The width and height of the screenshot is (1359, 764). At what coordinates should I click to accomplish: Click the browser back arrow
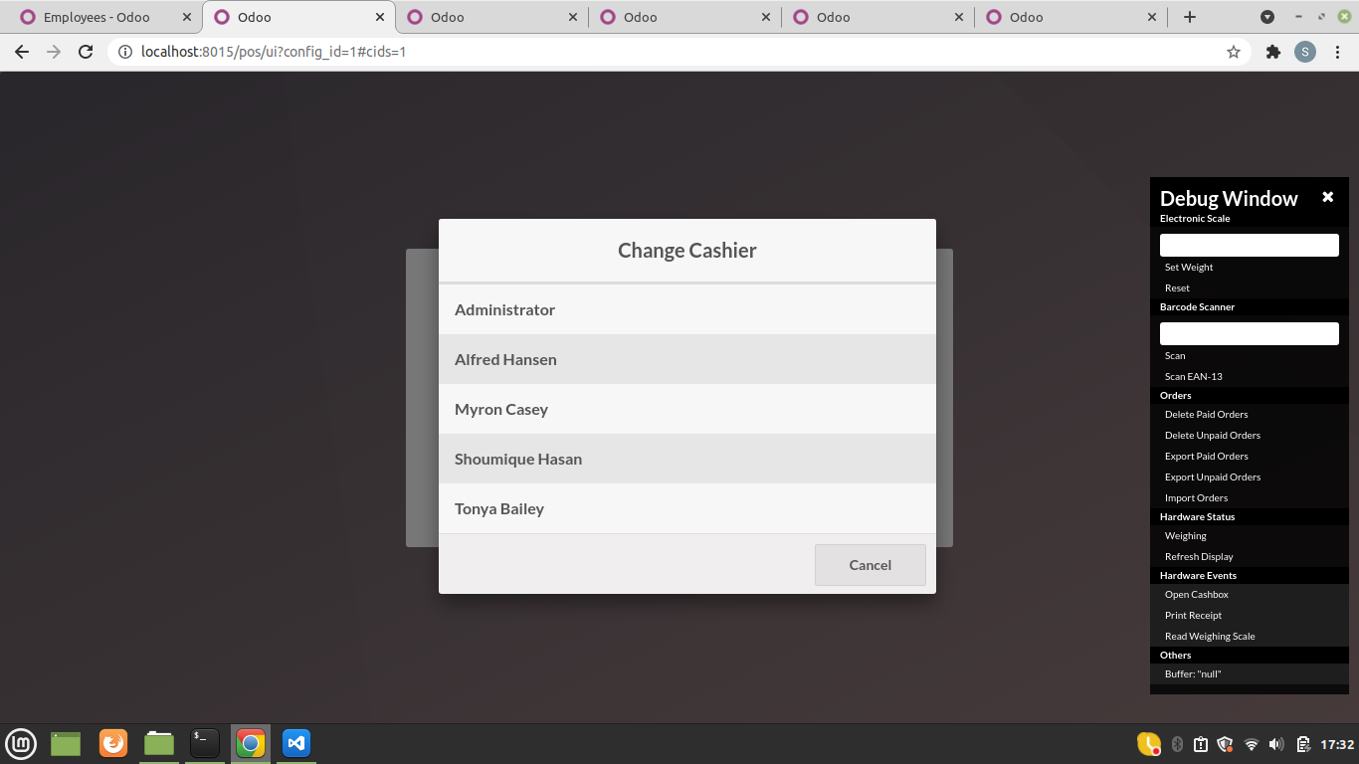(21, 51)
